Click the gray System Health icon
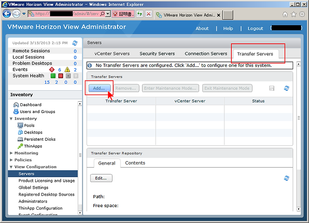This screenshot has height=223, width=309. click(x=68, y=76)
